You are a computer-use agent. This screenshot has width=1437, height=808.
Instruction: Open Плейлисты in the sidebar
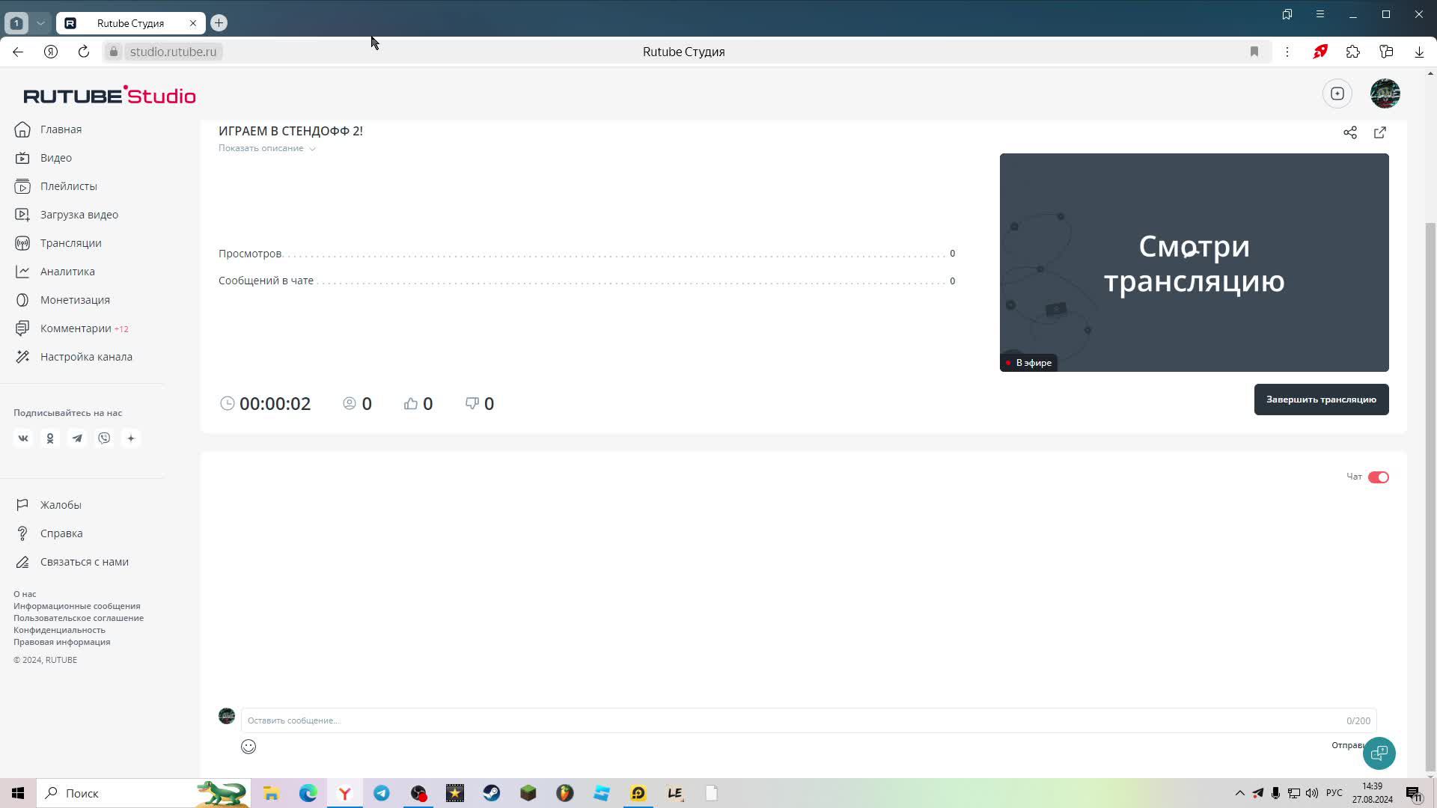click(x=56, y=186)
